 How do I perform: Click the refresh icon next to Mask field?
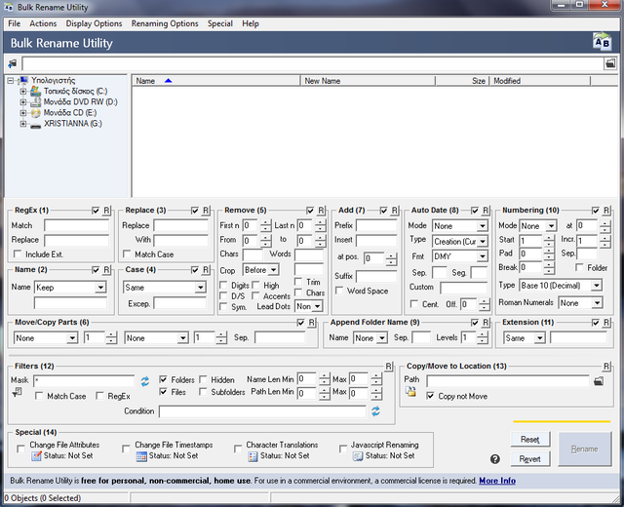145,381
